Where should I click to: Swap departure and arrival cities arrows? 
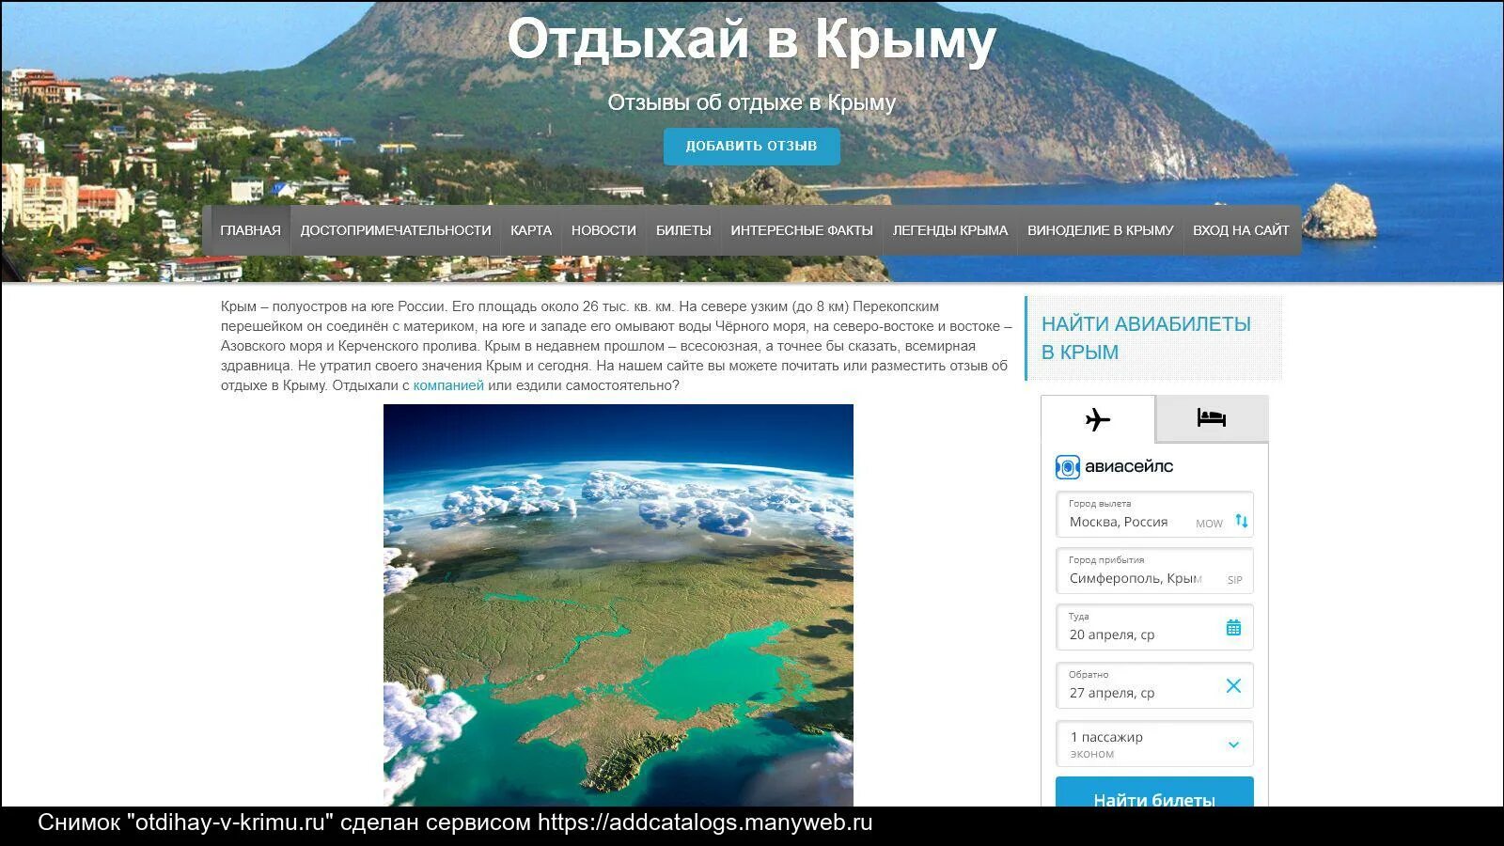[1242, 521]
